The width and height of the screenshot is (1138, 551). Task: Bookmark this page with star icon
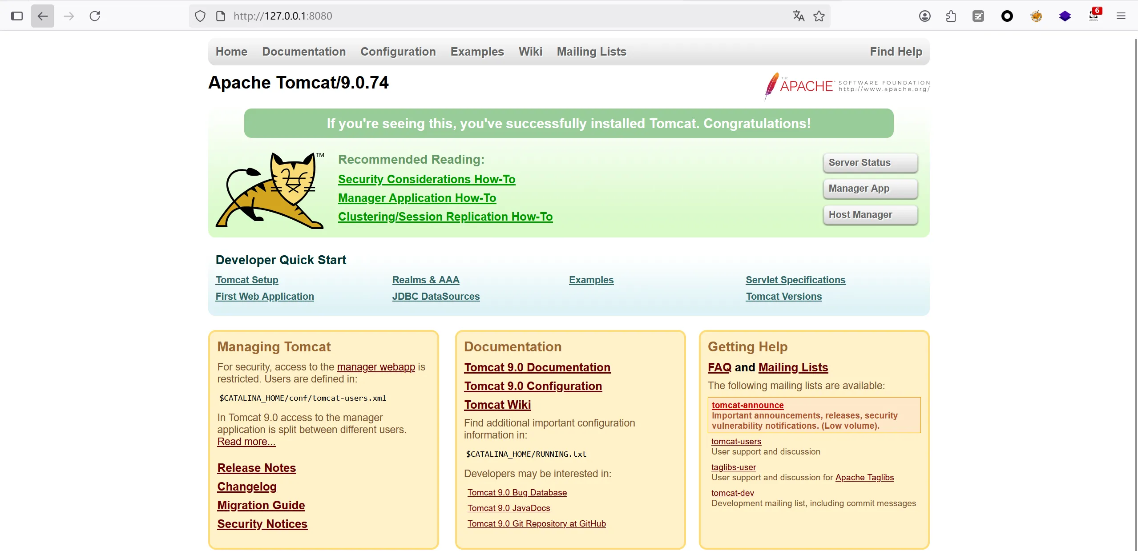click(819, 16)
